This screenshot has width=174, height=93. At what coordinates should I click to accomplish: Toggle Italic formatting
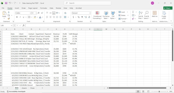tap(20, 17)
